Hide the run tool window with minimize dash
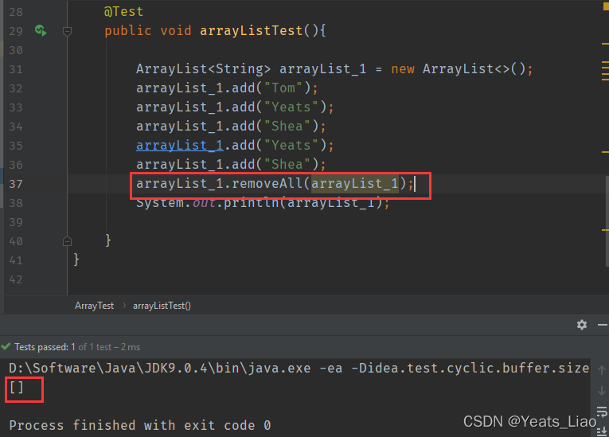 [603, 325]
